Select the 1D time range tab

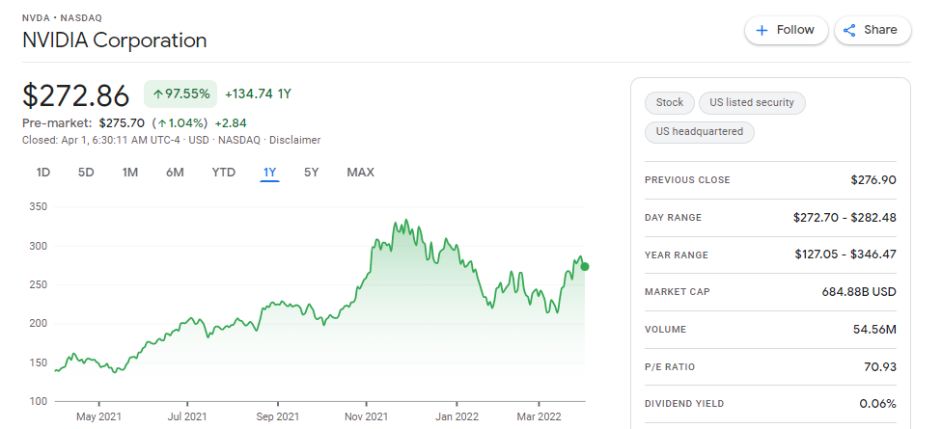[x=43, y=173]
